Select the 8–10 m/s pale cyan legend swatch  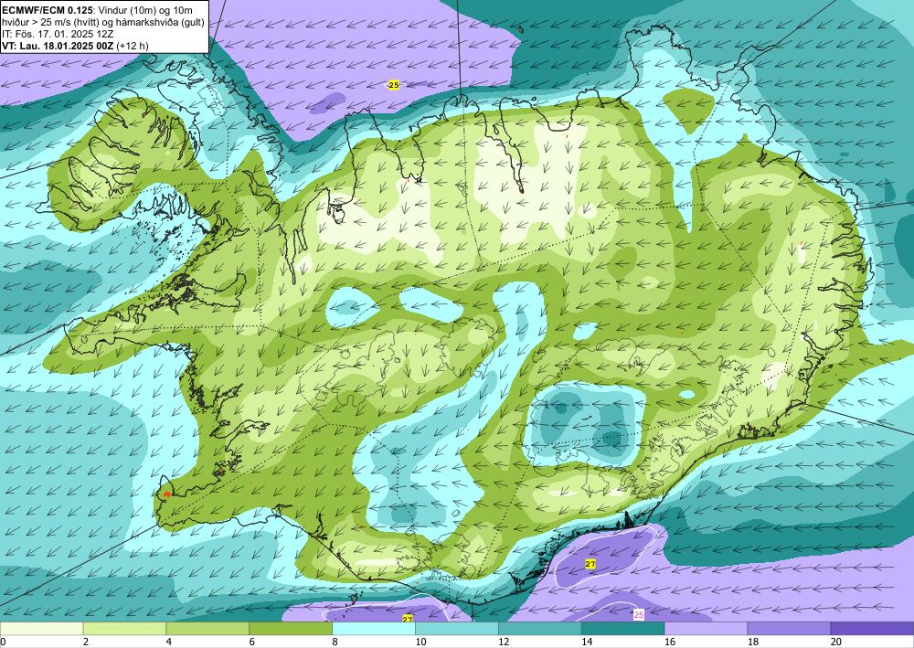click(x=374, y=629)
